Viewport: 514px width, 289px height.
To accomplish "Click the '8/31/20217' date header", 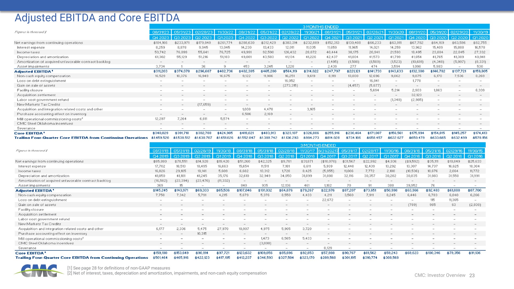I will tap(328, 151).
